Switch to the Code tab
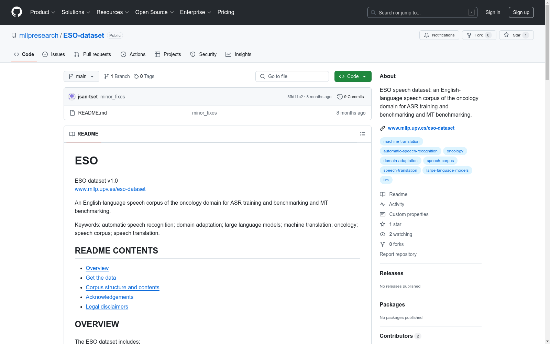The image size is (550, 344). click(24, 54)
